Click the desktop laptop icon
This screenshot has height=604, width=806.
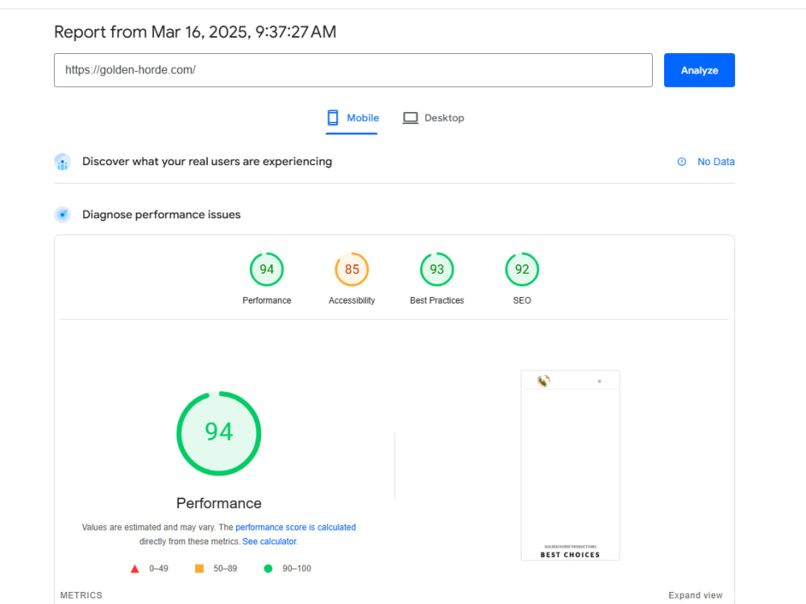410,118
